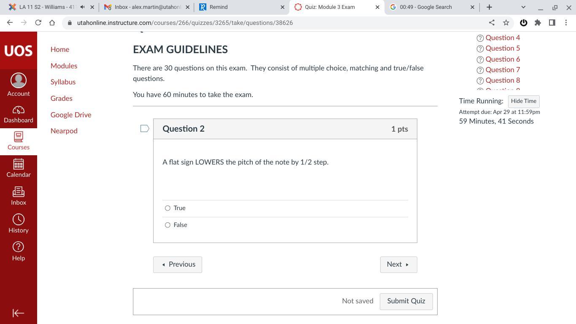Click the Submit Quiz button
This screenshot has width=576, height=324.
click(x=406, y=301)
